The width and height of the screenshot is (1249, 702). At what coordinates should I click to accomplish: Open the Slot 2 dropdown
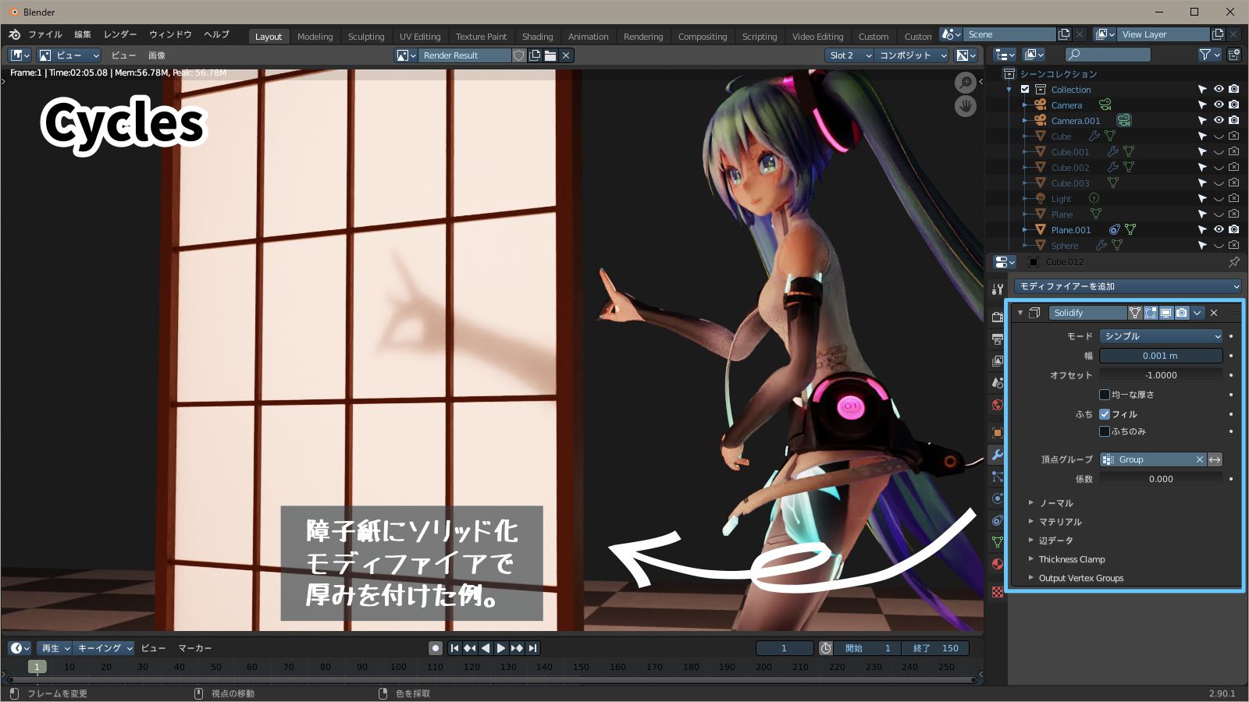tap(849, 55)
